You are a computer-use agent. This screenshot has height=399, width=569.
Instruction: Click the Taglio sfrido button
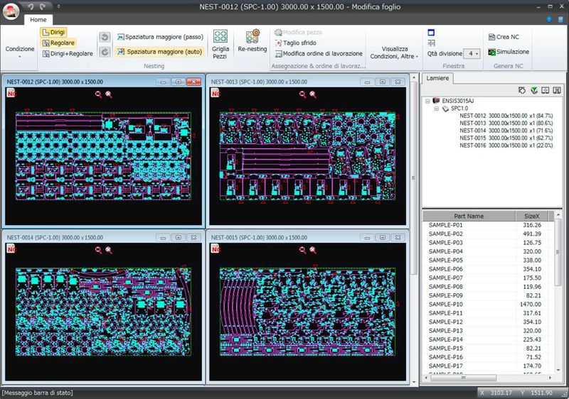coord(299,43)
